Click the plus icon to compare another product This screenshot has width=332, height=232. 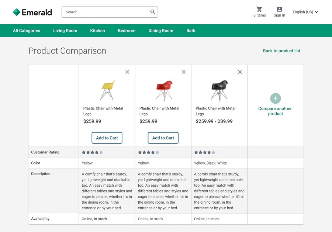click(x=275, y=98)
